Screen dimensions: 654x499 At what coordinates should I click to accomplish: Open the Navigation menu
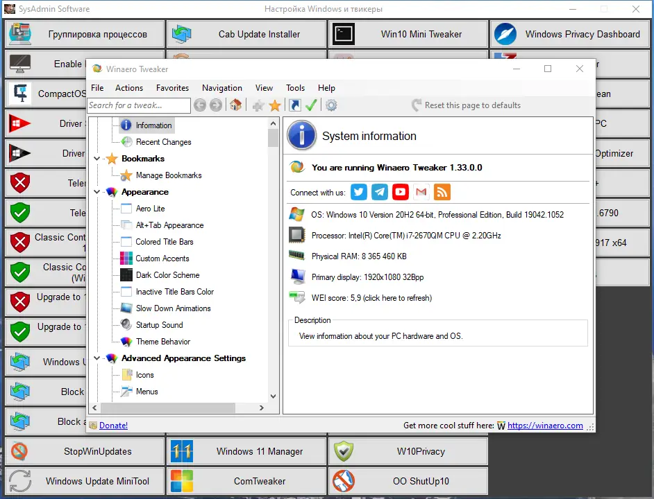click(222, 88)
